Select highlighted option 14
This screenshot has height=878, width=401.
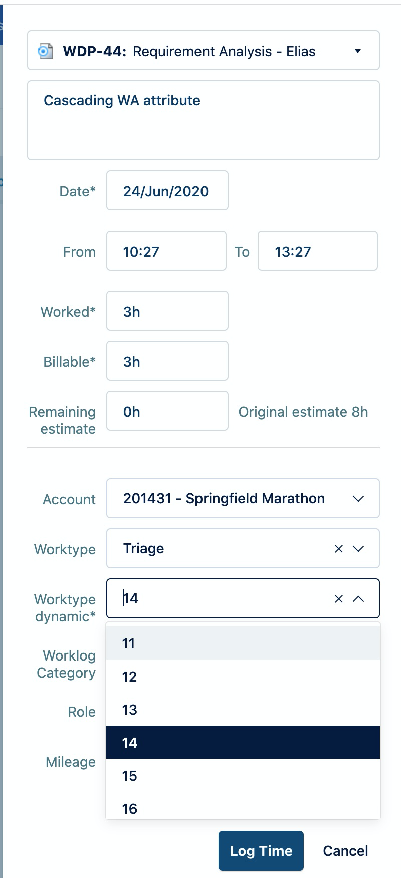[243, 743]
